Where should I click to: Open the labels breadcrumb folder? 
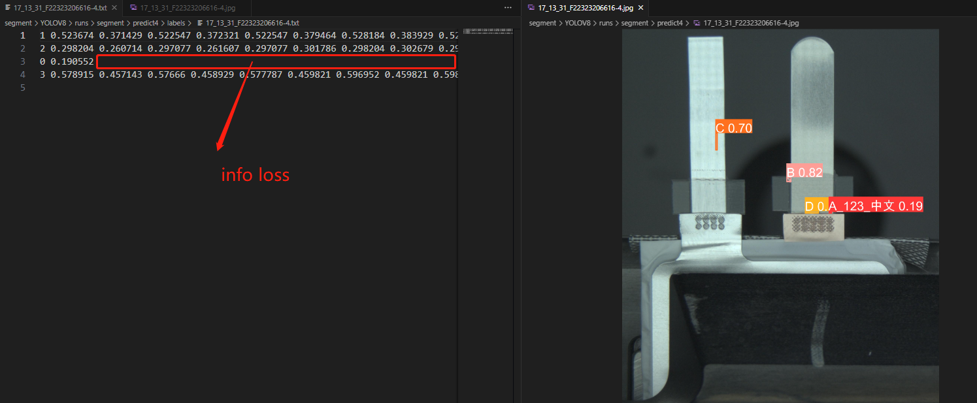(x=175, y=23)
